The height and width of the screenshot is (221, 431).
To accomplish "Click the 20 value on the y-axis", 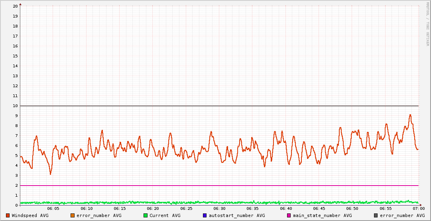I will click(x=15, y=6).
